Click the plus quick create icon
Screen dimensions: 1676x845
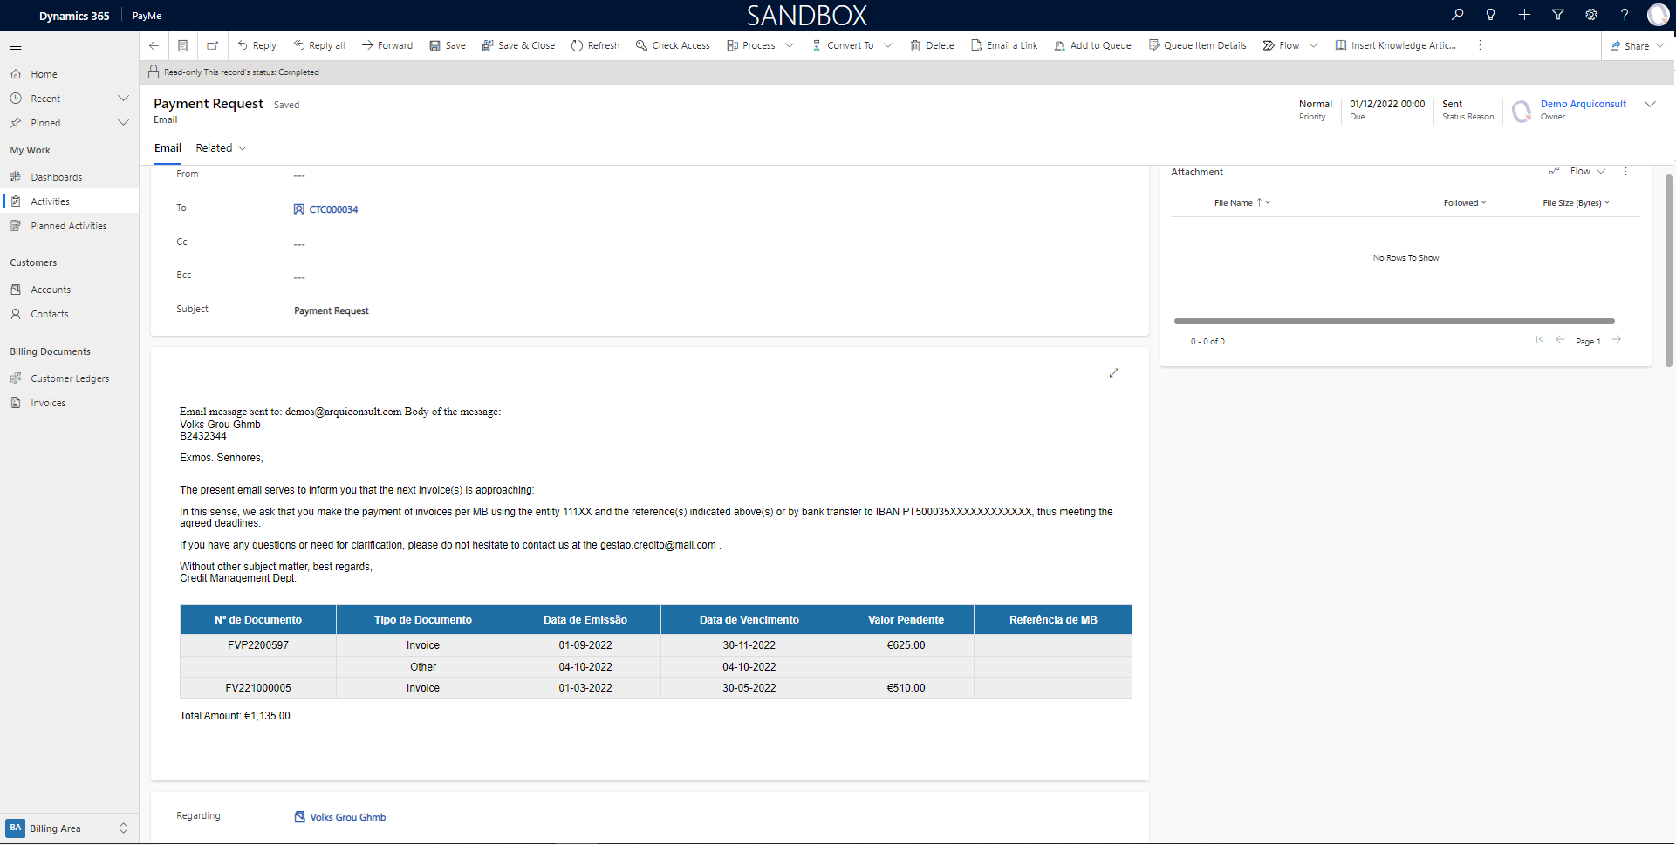1524,15
